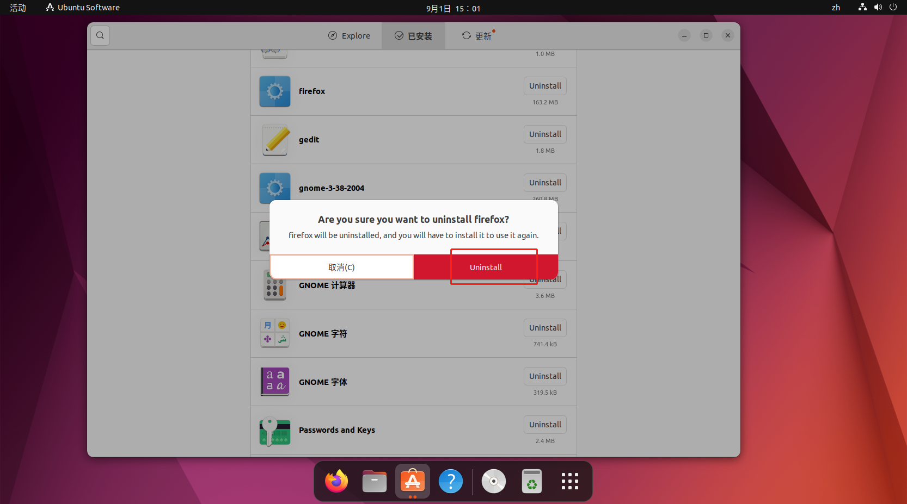Screen dimensions: 907x504
Task: Click Ubuntu Software dock icon
Action: pos(413,481)
